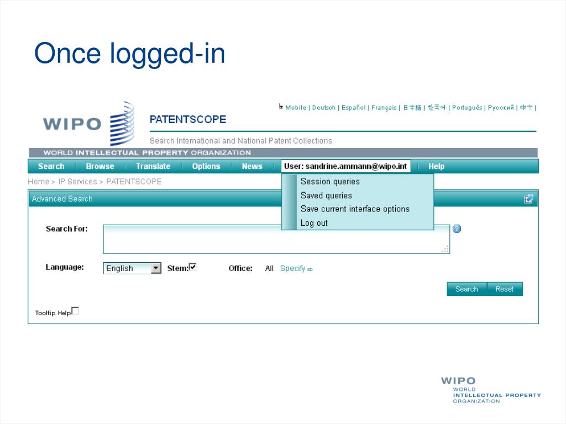Click inside the Search For text area

pos(276,239)
